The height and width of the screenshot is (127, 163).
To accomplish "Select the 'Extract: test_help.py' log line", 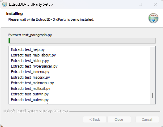I will [x=28, y=49].
